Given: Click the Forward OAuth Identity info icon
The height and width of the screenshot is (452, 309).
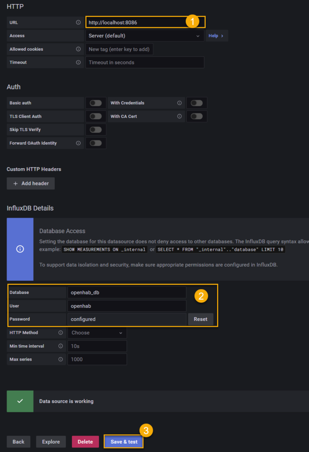Looking at the screenshot, I should pyautogui.click(x=78, y=143).
